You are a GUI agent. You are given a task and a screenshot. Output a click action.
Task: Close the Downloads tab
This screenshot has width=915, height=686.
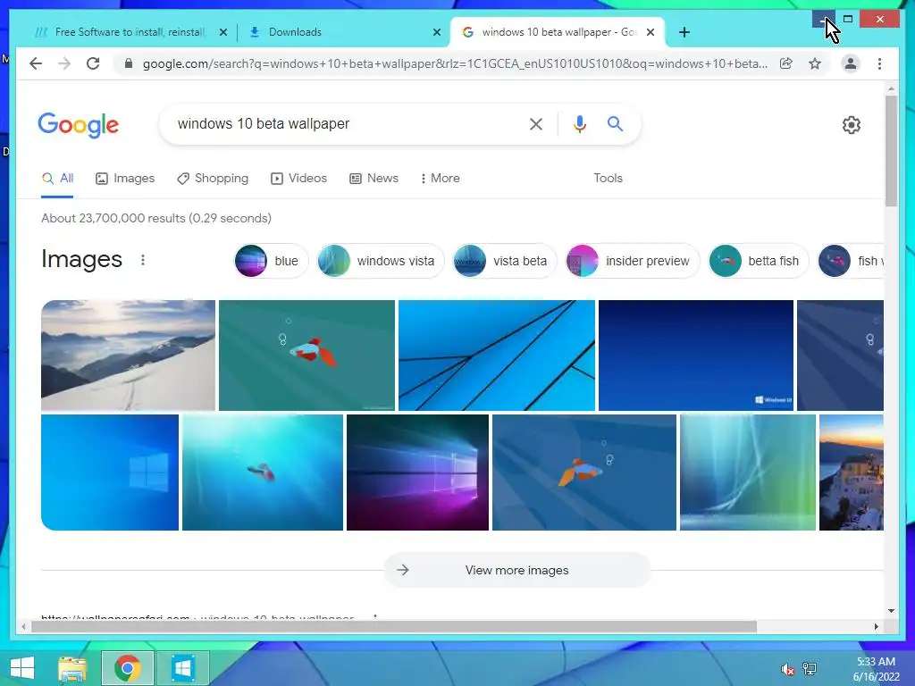pos(436,32)
